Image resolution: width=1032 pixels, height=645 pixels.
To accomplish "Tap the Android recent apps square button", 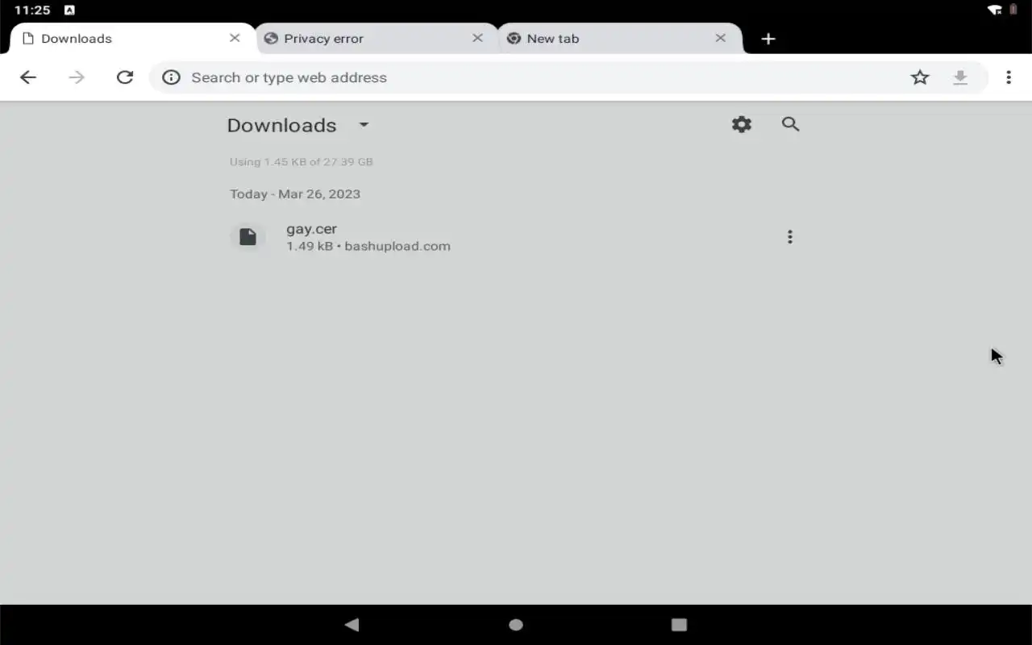I will 680,624.
